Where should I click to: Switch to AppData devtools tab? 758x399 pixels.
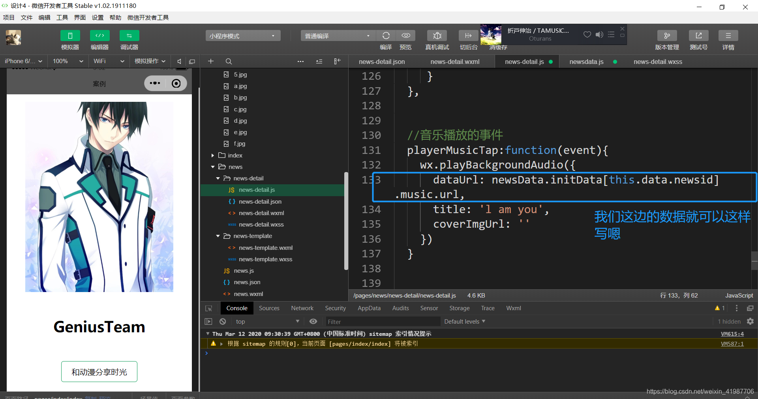tap(369, 308)
